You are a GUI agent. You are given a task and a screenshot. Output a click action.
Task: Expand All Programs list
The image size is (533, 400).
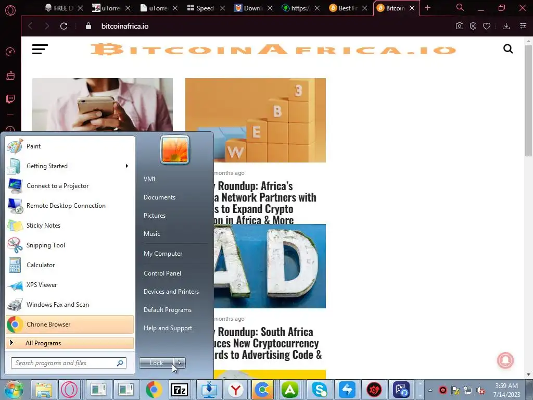click(x=70, y=343)
